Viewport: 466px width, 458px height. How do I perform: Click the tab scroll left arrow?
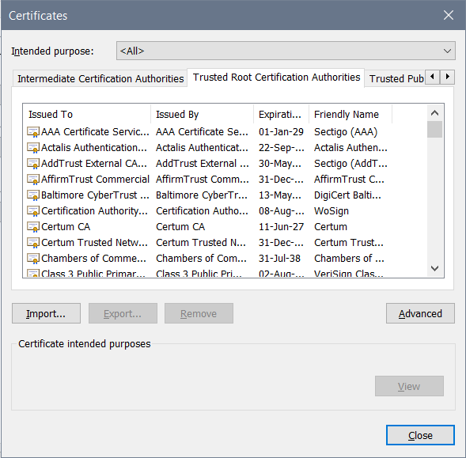(433, 77)
